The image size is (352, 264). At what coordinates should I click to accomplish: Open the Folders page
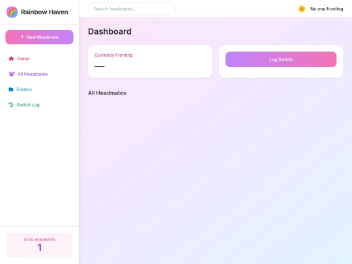[40, 89]
